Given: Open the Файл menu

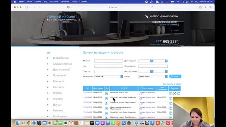Looking at the screenshot, I should 29,2.
